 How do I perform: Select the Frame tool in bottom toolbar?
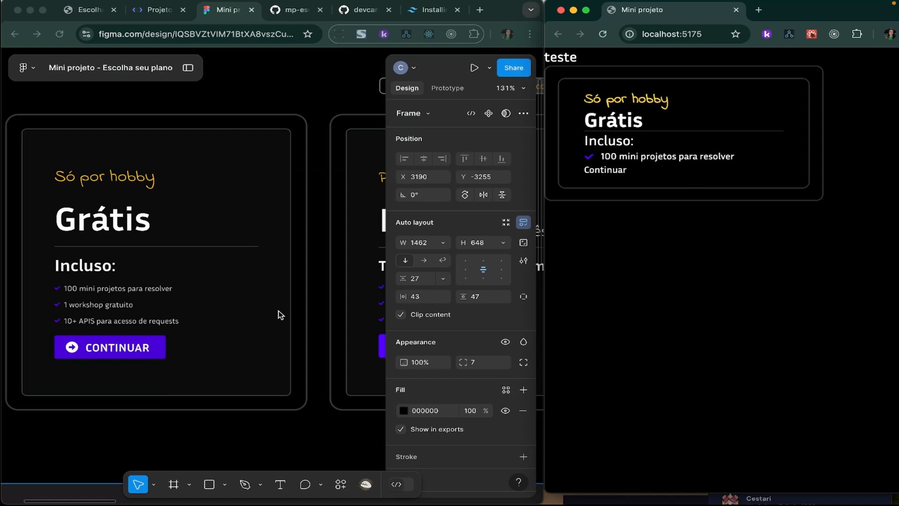(x=174, y=484)
